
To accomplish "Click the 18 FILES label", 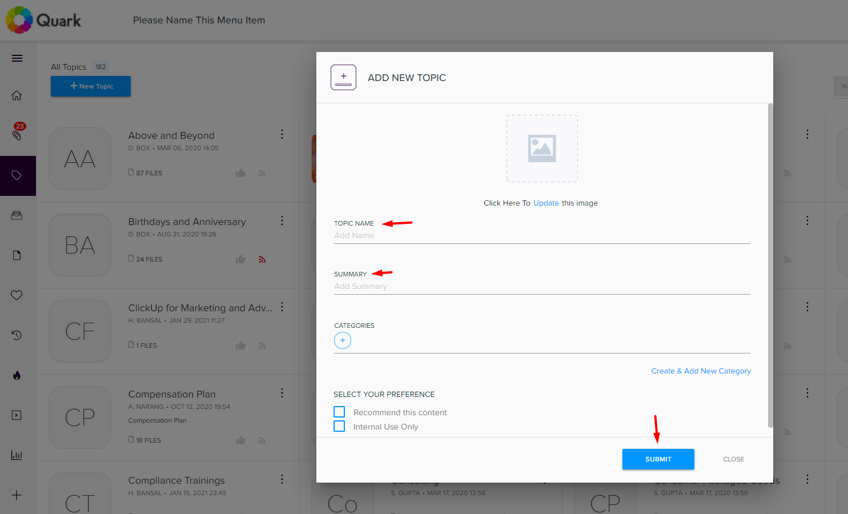I will pos(145,440).
